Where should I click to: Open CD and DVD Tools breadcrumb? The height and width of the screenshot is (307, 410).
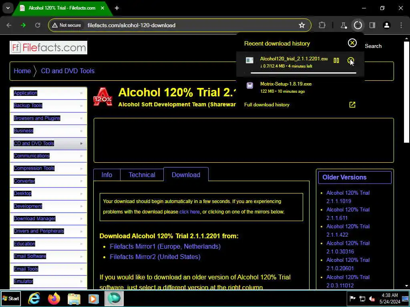tap(68, 71)
